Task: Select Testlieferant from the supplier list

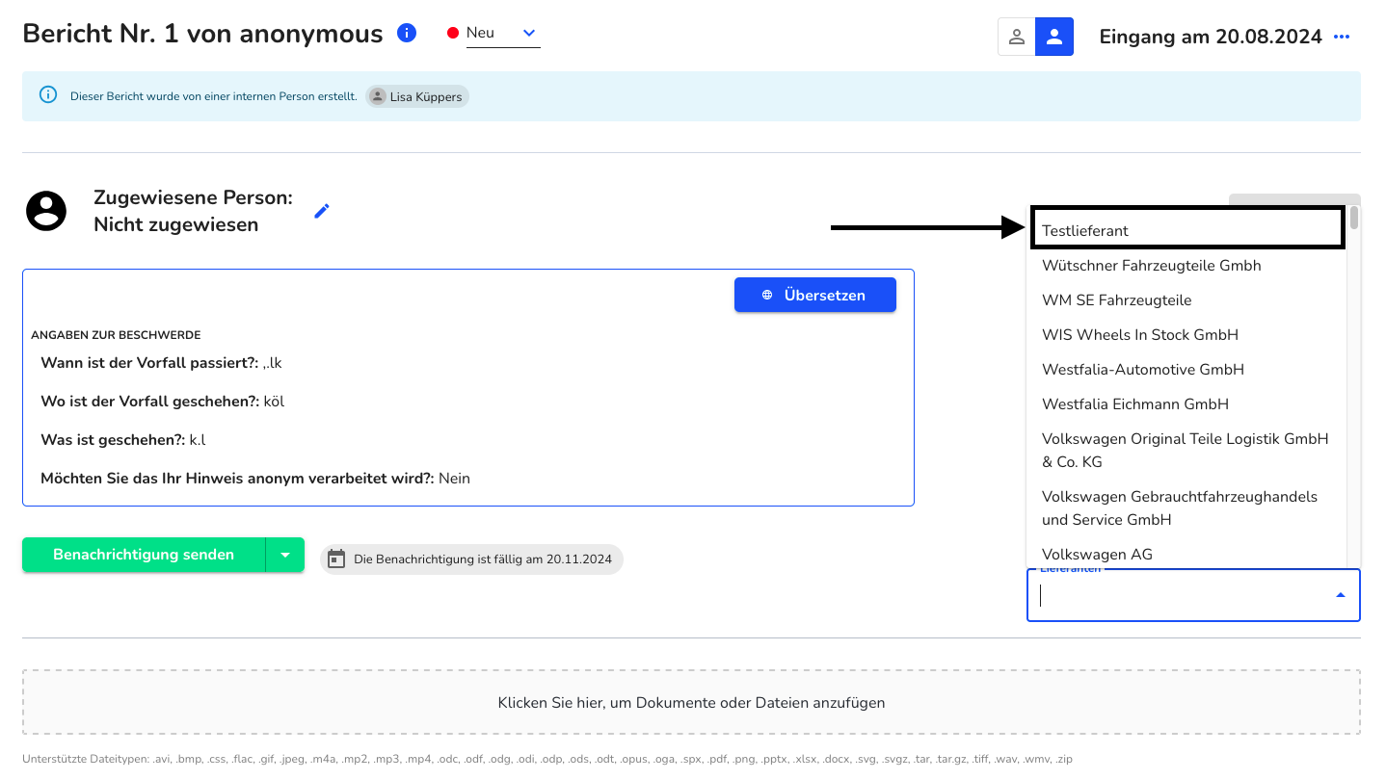Action: (x=1186, y=231)
